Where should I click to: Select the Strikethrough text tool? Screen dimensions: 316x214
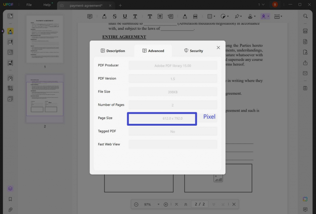pyautogui.click(x=114, y=16)
